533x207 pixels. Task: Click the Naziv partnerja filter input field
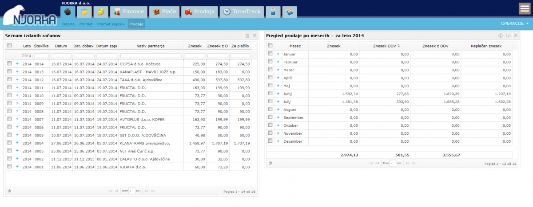click(x=151, y=56)
